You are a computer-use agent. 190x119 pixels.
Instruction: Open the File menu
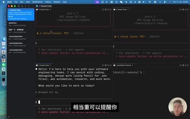tap(16, 2)
